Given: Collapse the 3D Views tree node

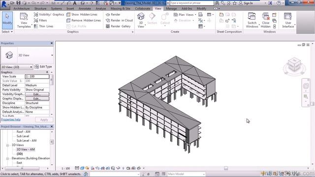Looking at the screenshot, I should point(7,145).
